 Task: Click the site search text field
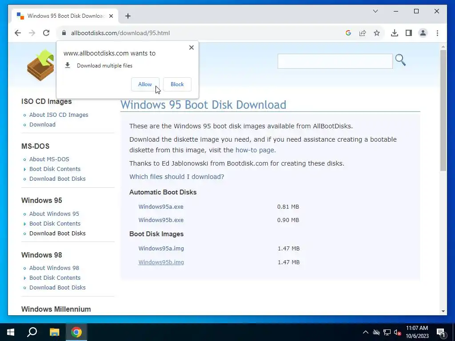click(x=335, y=61)
